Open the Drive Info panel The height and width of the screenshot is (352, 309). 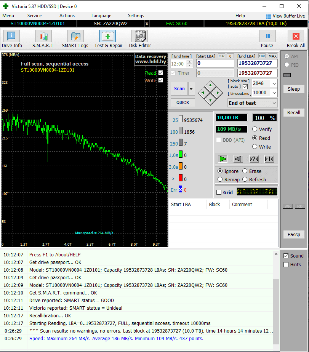[x=12, y=39]
